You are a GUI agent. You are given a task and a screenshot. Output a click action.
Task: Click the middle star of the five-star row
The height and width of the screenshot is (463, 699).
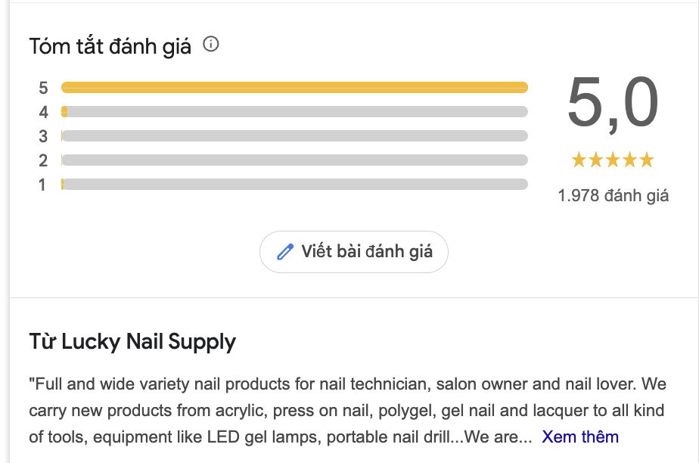click(612, 160)
